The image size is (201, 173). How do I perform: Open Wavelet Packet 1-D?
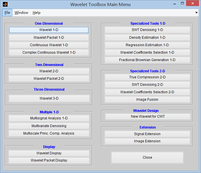(x=49, y=38)
